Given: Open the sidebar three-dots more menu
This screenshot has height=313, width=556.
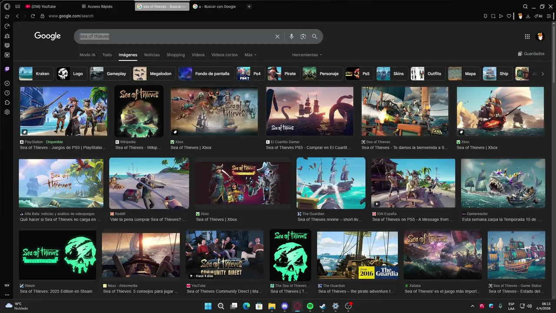Looking at the screenshot, I should coord(7,295).
